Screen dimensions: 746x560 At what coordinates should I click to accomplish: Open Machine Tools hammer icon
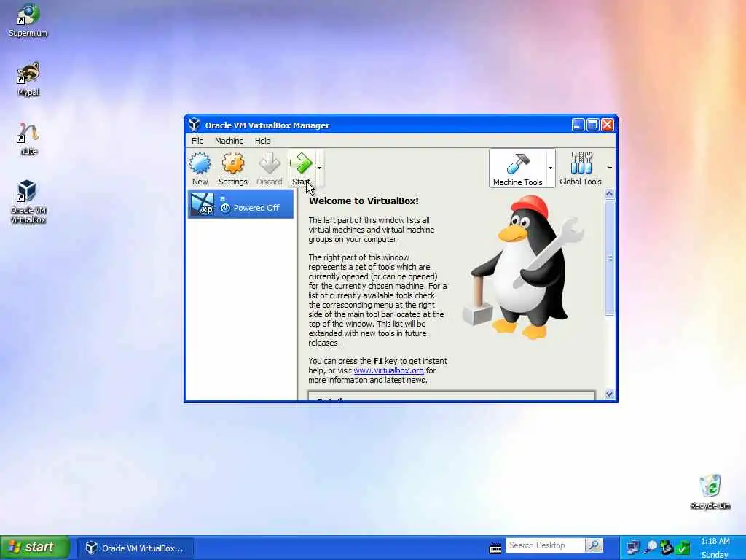518,168
